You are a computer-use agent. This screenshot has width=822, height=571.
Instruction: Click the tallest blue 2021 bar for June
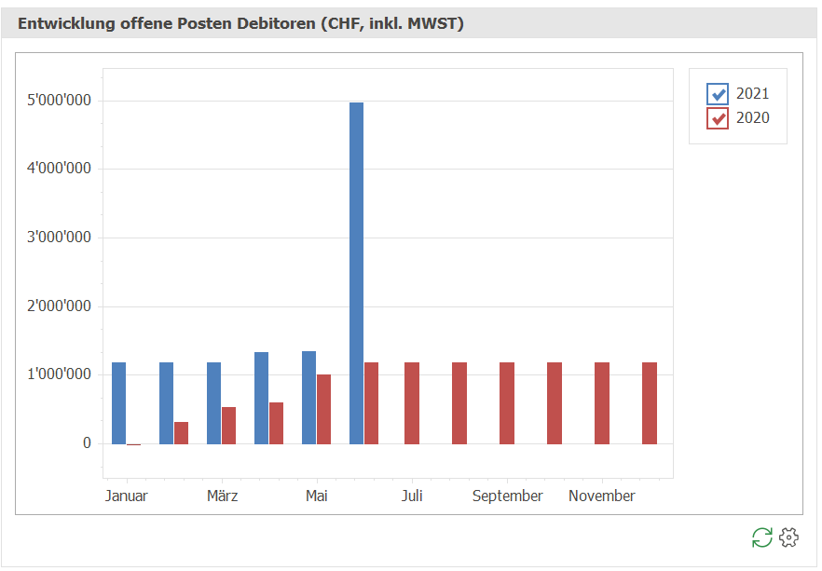(x=356, y=274)
